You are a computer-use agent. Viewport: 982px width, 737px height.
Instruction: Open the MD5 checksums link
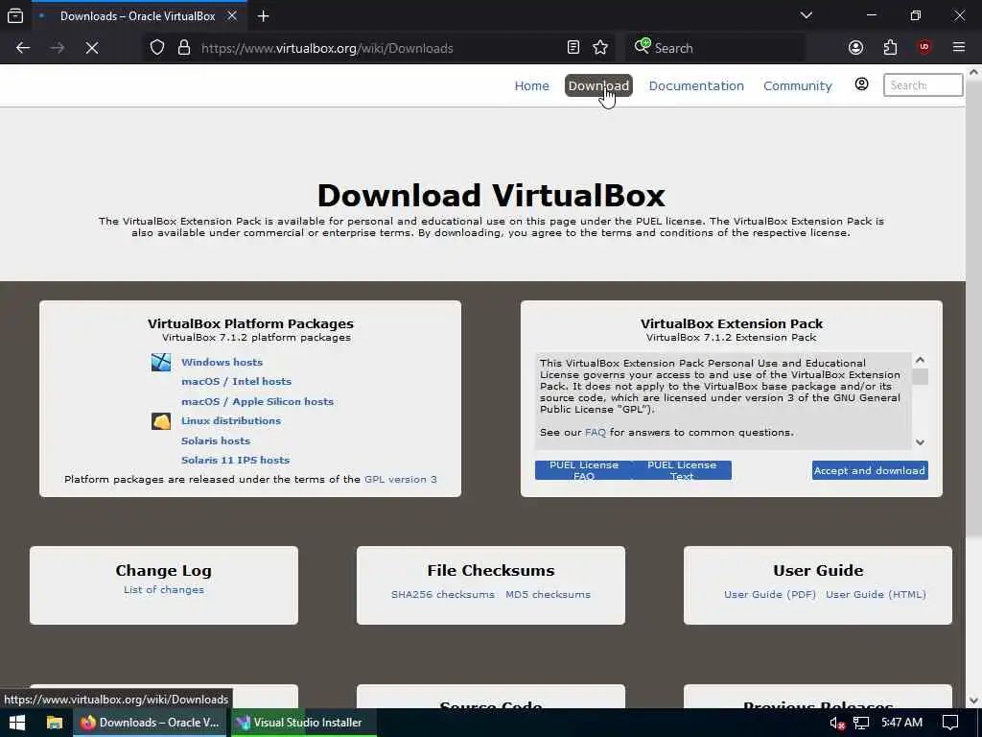click(x=548, y=595)
